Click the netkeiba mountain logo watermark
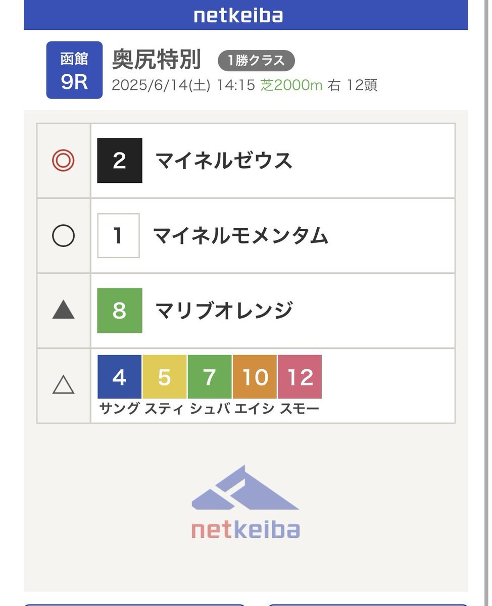The height and width of the screenshot is (606, 492). tap(245, 502)
